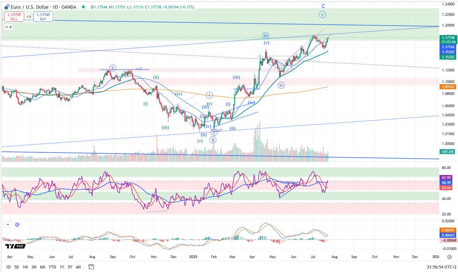
Task: Collapse the indicator legend showing 4
Action: (8, 27)
